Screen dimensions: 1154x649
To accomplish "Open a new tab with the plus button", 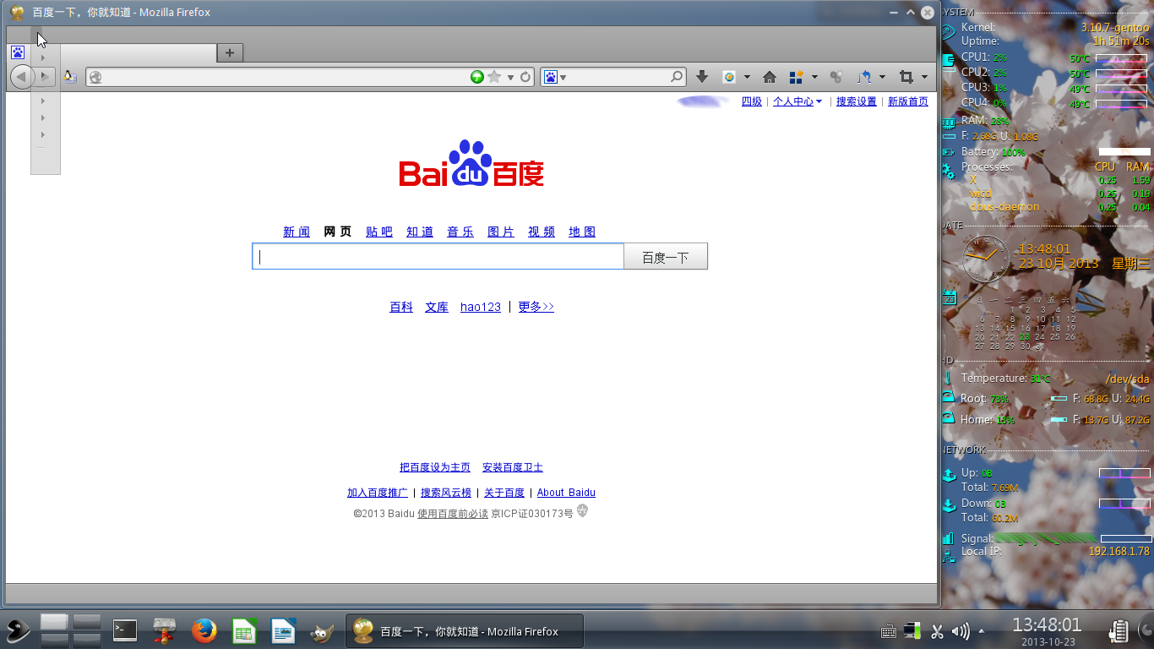I will pos(229,52).
